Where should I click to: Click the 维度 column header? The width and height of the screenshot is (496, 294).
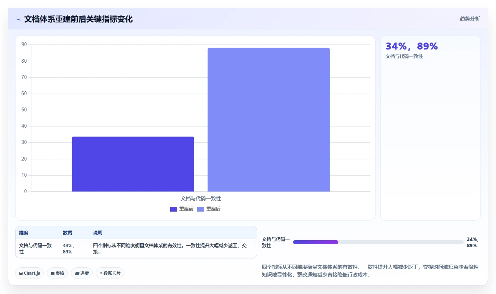tap(24, 233)
